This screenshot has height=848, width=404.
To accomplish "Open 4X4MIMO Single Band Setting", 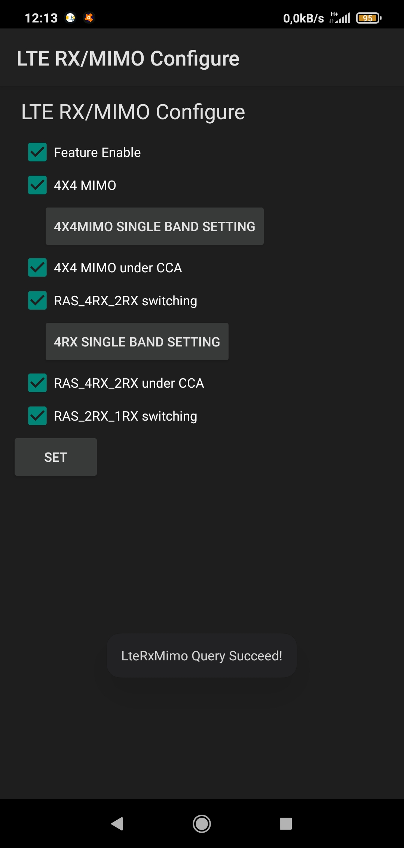I will [154, 226].
